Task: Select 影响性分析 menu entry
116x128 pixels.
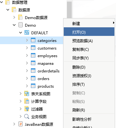Action: [89, 119]
